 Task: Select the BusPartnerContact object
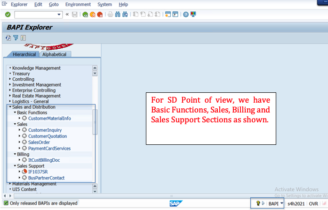click(46, 178)
